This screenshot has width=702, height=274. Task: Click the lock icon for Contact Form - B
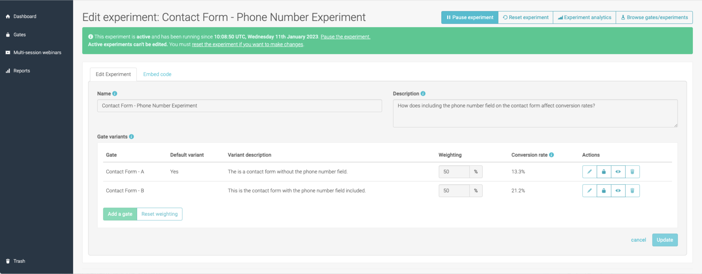click(x=604, y=191)
